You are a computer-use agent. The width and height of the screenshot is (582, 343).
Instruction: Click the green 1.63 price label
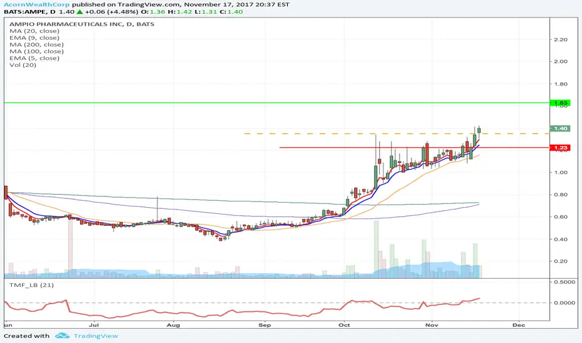pyautogui.click(x=560, y=103)
